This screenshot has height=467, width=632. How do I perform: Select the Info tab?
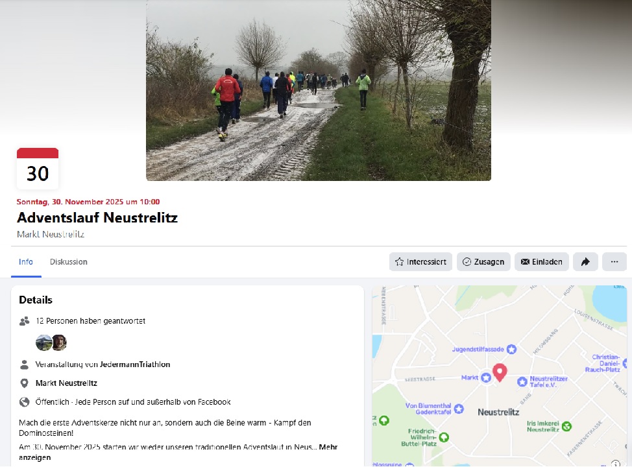26,262
